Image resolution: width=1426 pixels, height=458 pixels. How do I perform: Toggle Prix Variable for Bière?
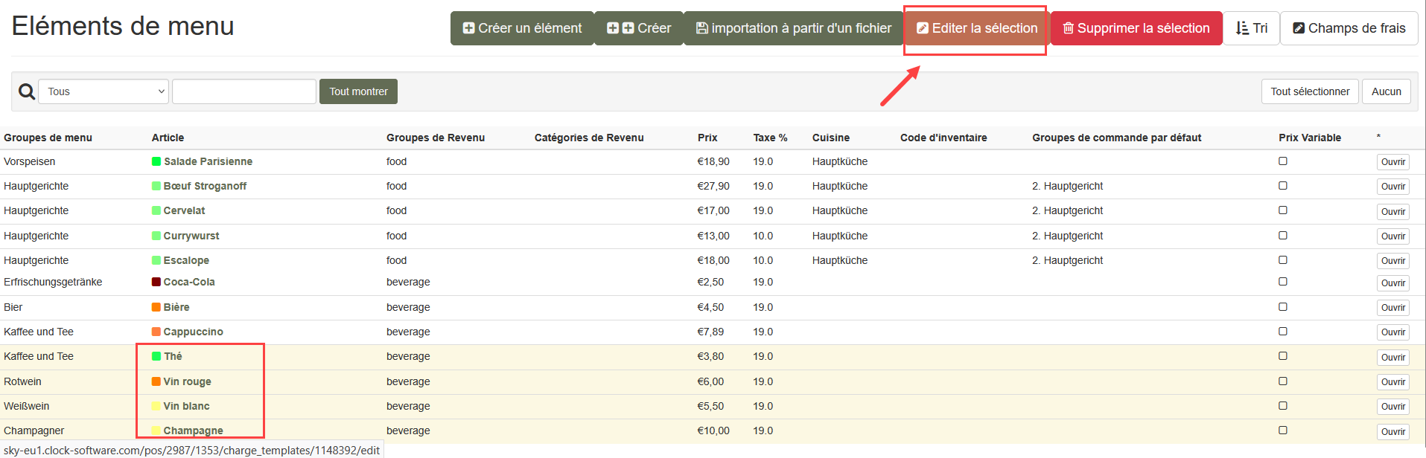click(1283, 306)
